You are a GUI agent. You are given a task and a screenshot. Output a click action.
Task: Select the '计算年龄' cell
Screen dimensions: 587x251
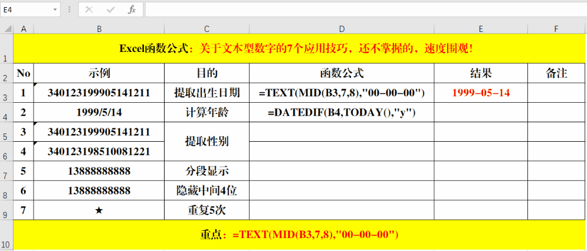pyautogui.click(x=206, y=112)
